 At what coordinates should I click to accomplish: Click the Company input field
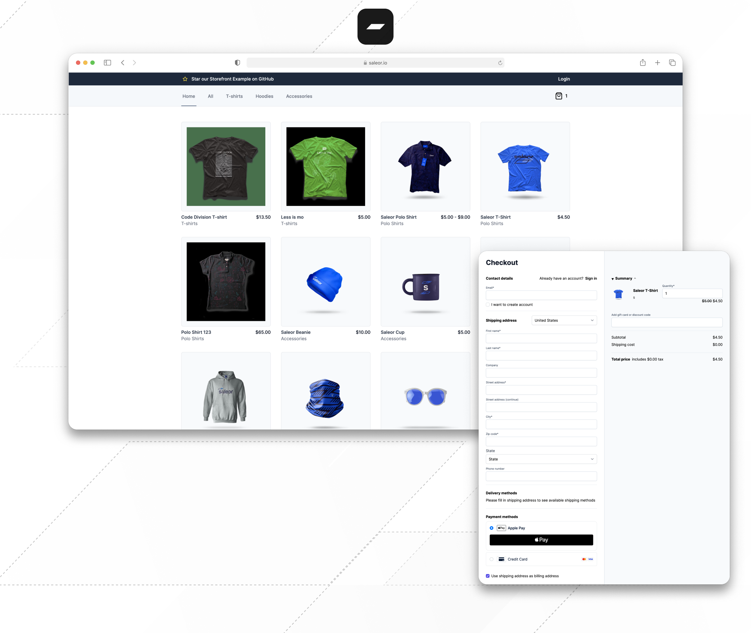[x=541, y=373]
